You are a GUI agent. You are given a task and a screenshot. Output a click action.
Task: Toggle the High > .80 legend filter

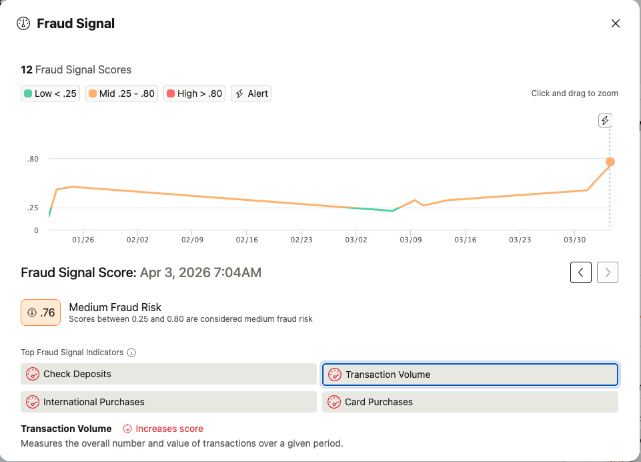click(x=194, y=93)
